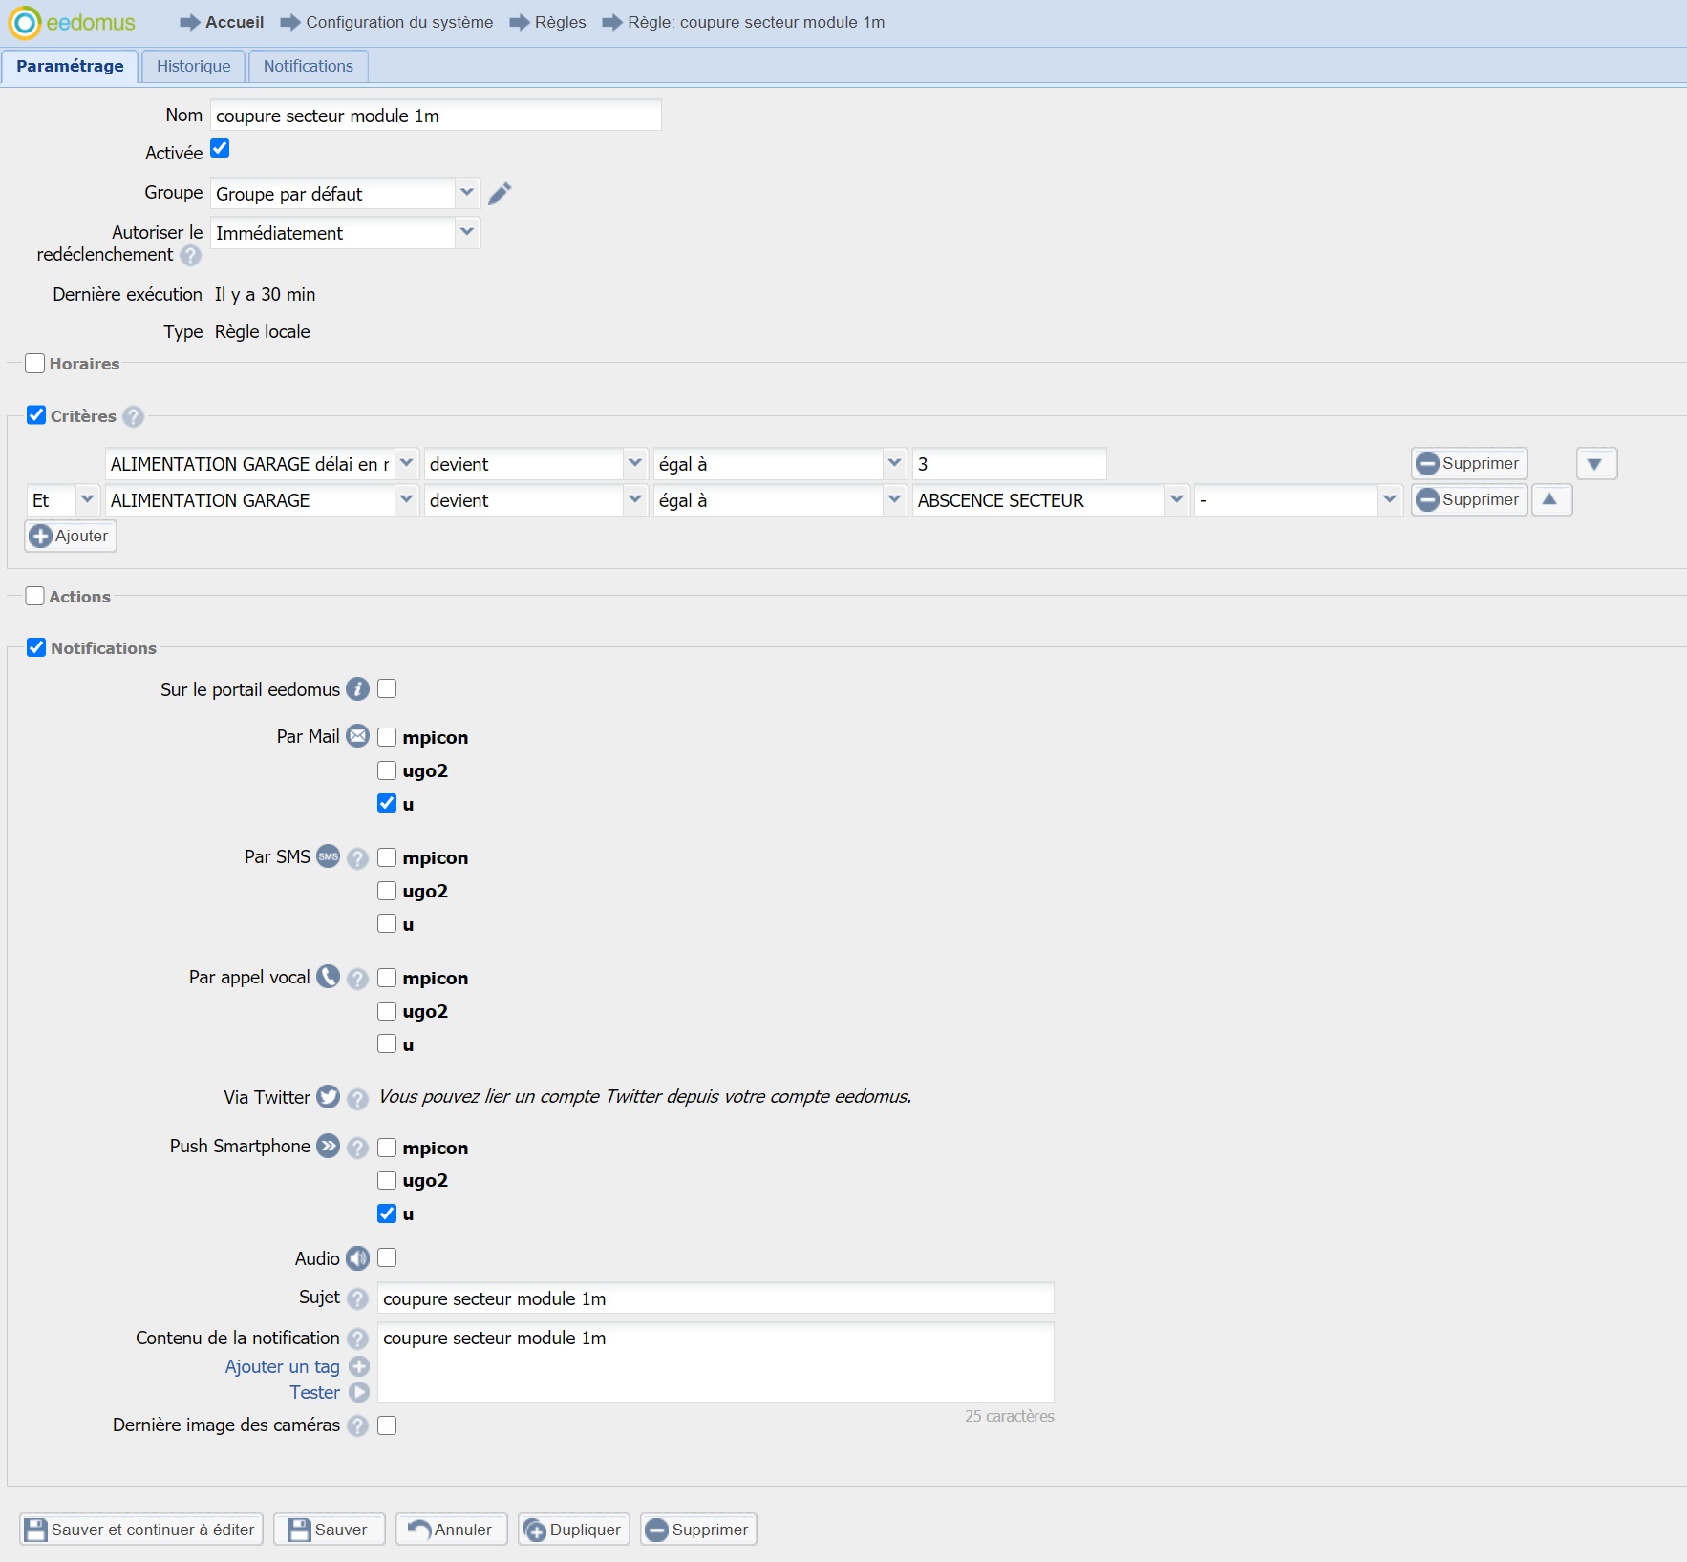Move first criterion down with arrow
Viewport: 1687px width, 1562px height.
[x=1594, y=464]
